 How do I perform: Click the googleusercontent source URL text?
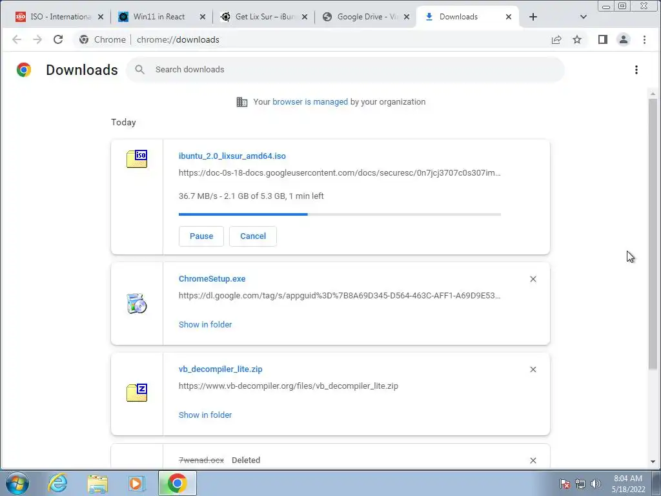click(340, 173)
